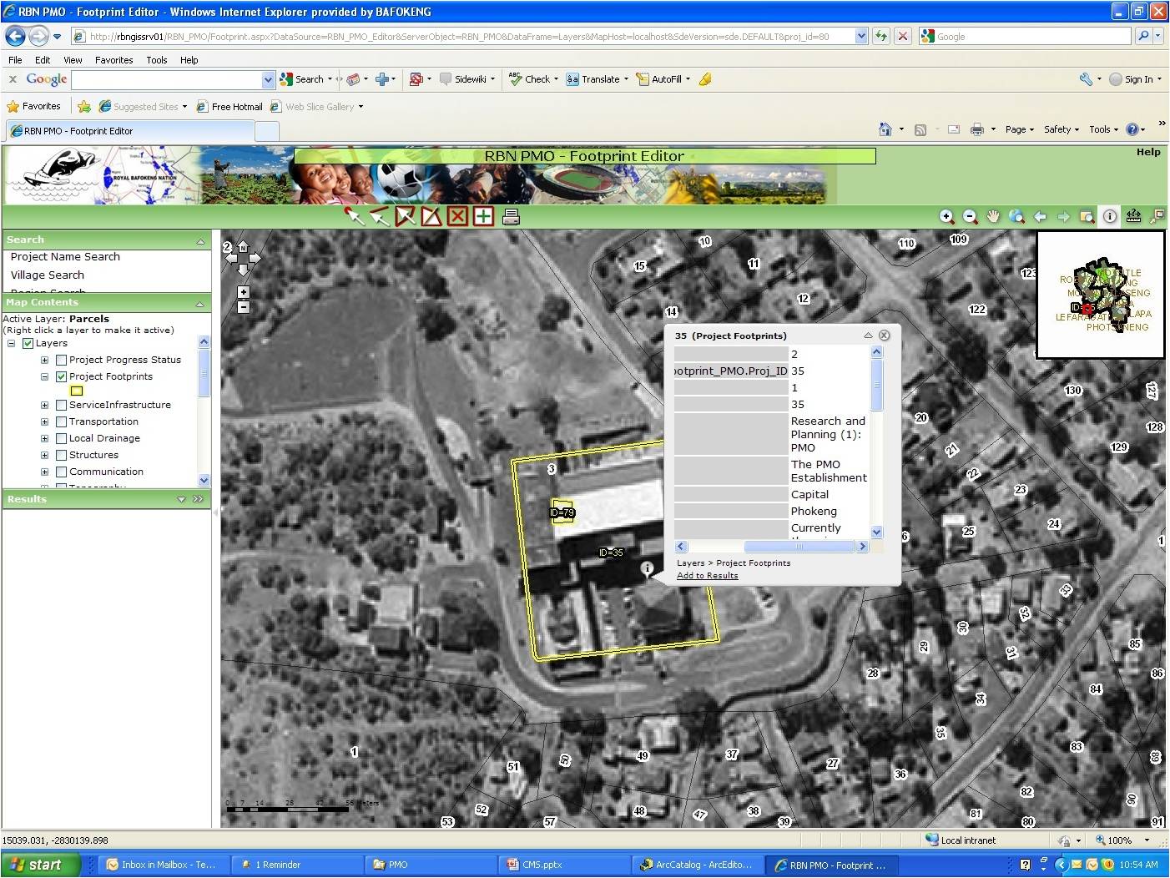Click the overview map thumbnail

click(1101, 295)
